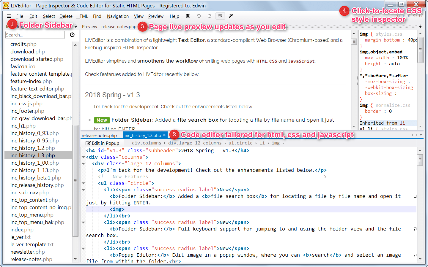Click styles.css source link in inspector
Viewport: 428px width, 267px height.
(389, 34)
